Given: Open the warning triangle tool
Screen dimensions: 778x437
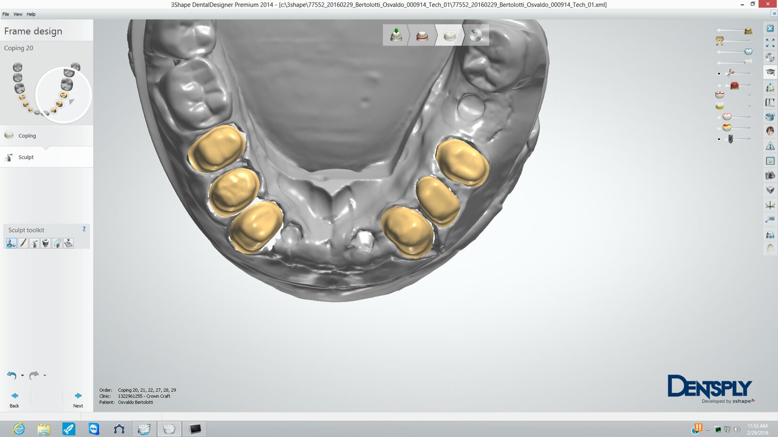Looking at the screenshot, I should 770,146.
